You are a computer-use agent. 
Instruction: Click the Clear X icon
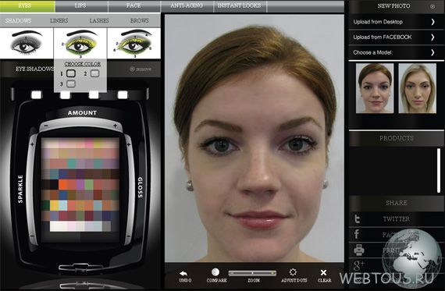pos(323,272)
